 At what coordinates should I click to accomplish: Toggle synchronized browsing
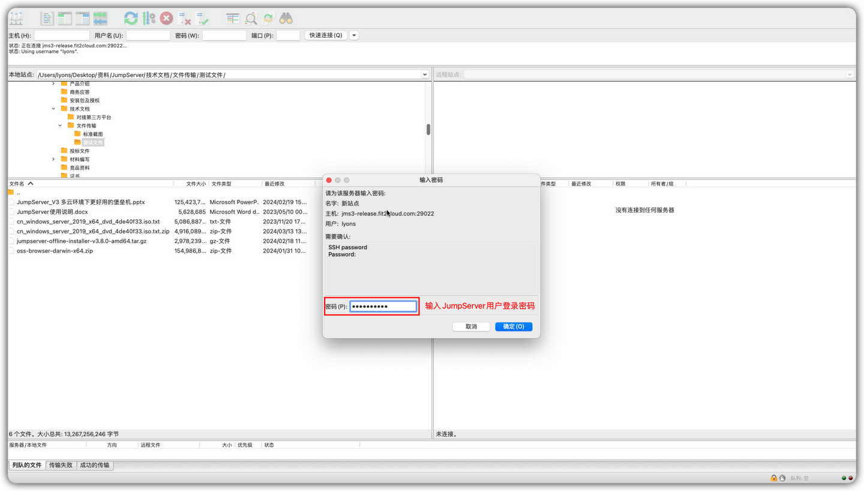coord(267,17)
